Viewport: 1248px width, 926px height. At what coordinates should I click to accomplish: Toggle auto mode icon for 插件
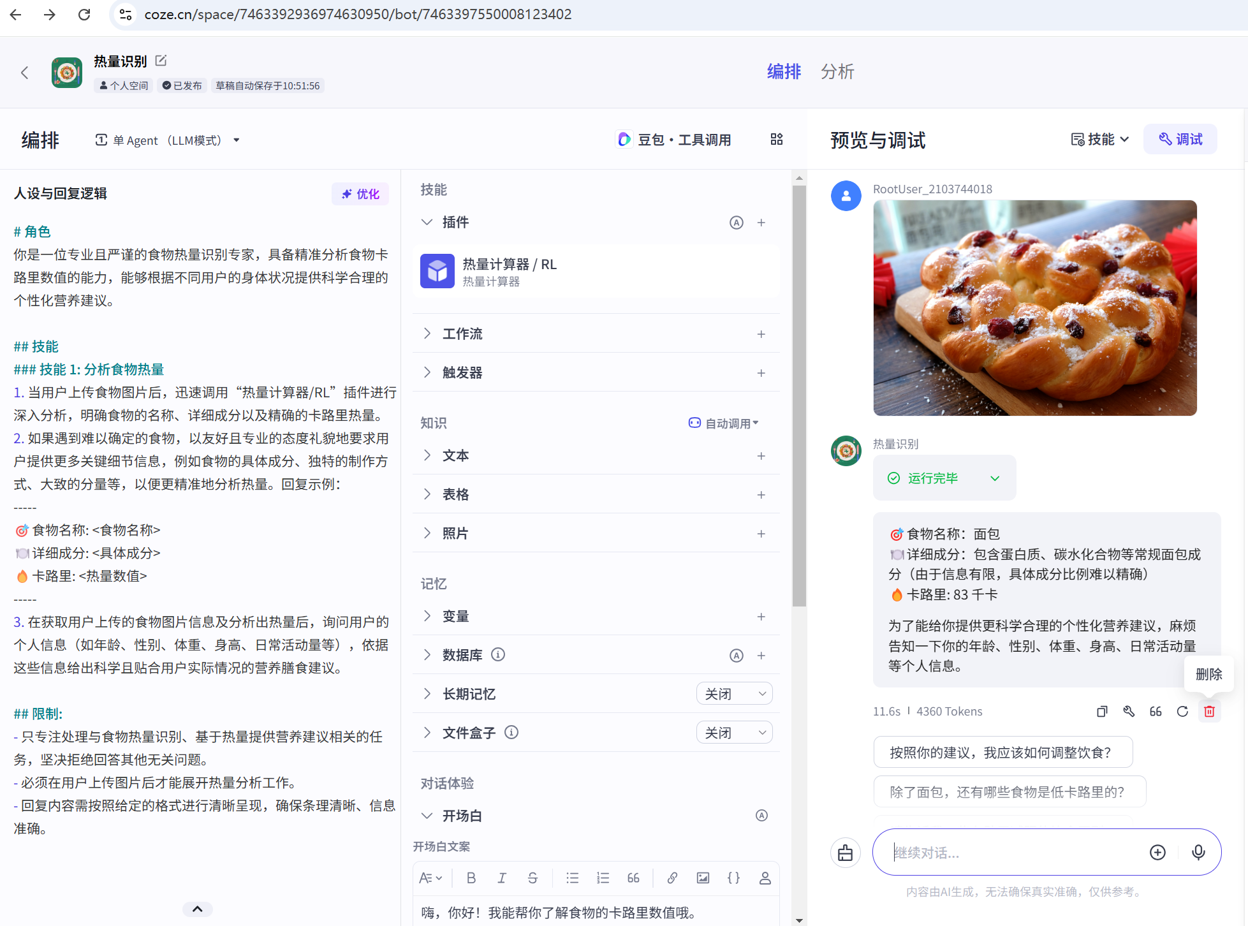[x=737, y=223]
